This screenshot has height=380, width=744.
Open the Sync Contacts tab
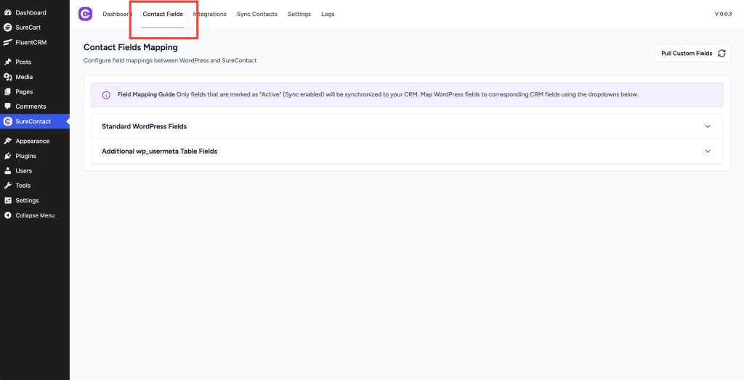pos(257,15)
